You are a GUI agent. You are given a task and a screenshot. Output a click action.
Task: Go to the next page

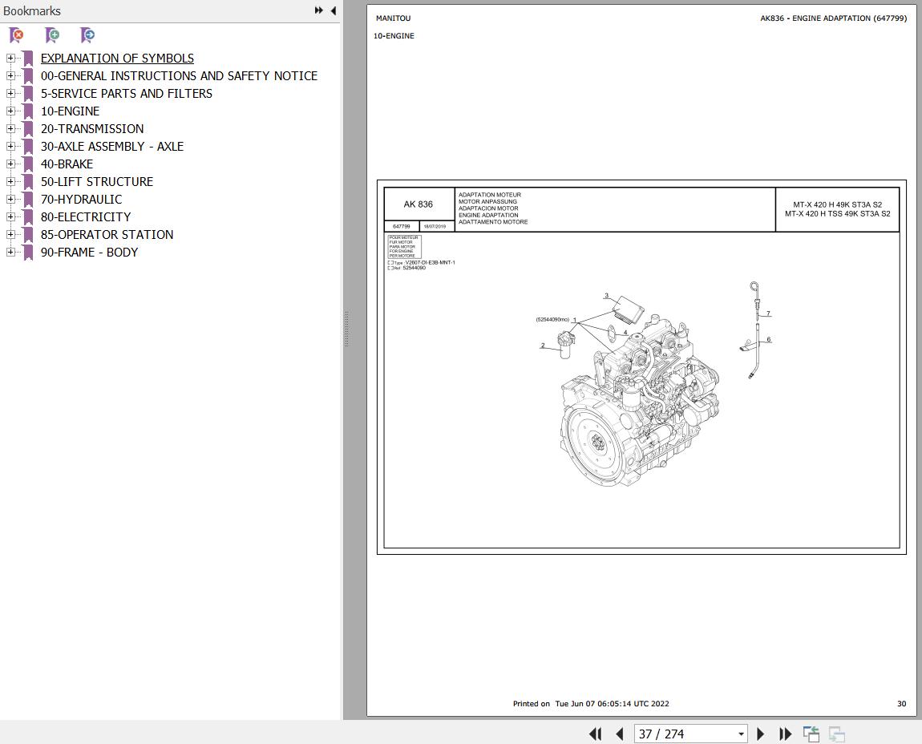pyautogui.click(x=760, y=734)
